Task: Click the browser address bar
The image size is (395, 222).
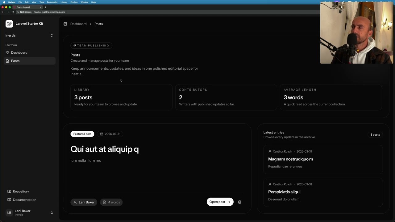Action: (x=49, y=12)
